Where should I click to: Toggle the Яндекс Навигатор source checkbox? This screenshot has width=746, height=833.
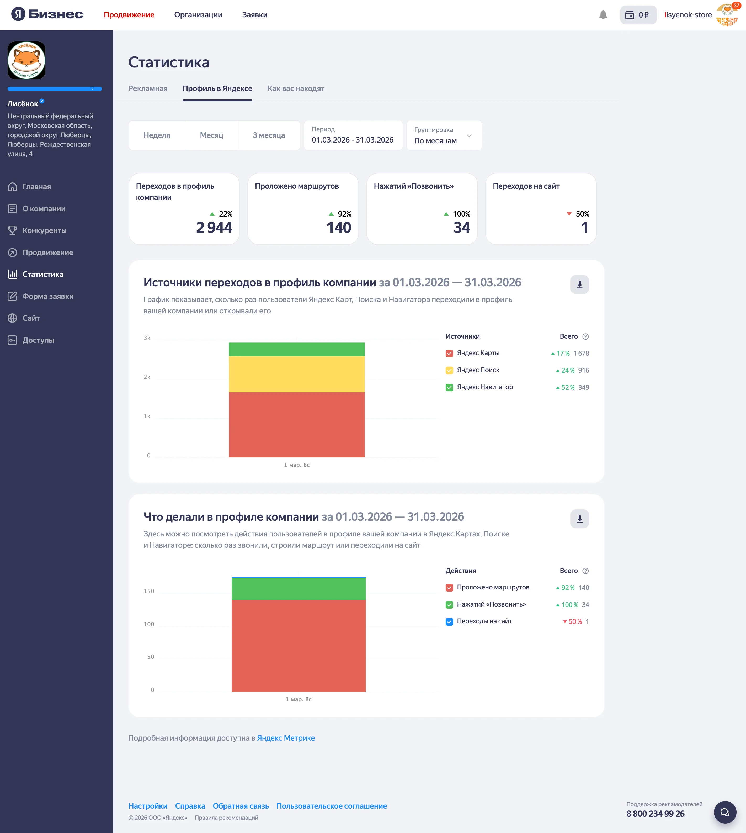click(449, 387)
